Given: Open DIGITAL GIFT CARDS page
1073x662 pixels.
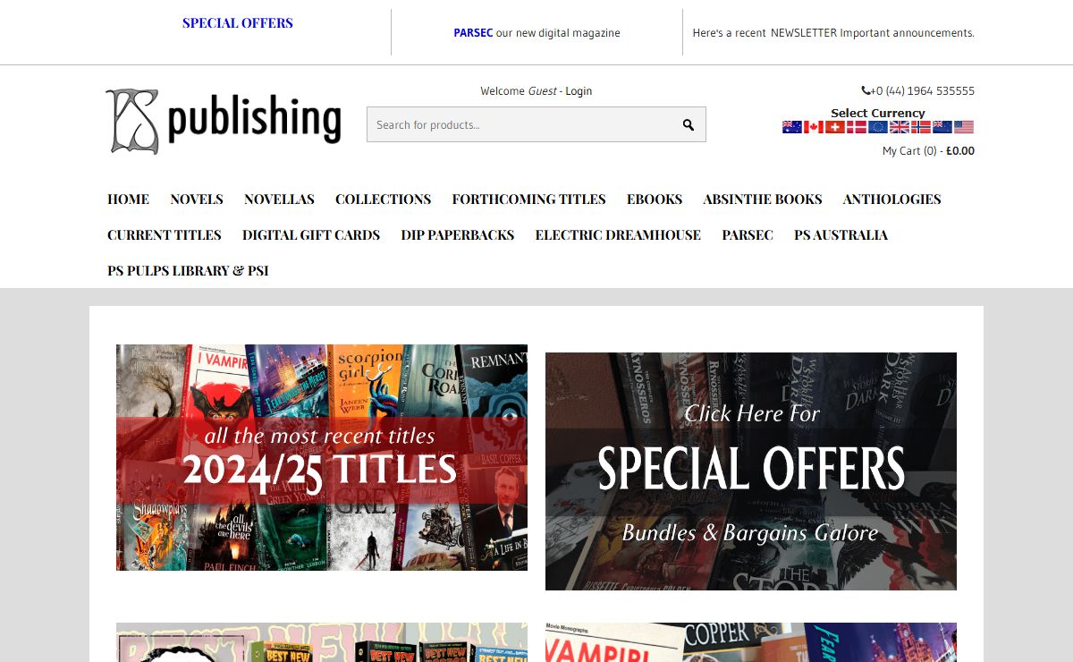Looking at the screenshot, I should 311,235.
